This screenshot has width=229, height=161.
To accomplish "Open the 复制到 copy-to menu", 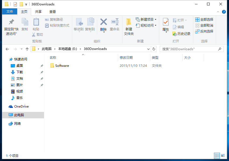I will coord(90,25).
